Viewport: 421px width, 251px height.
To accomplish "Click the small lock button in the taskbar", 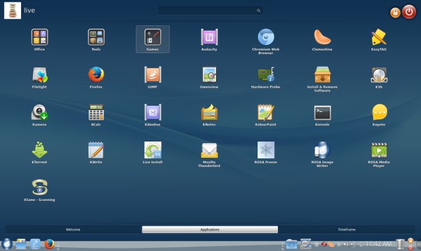I will click(x=410, y=241).
